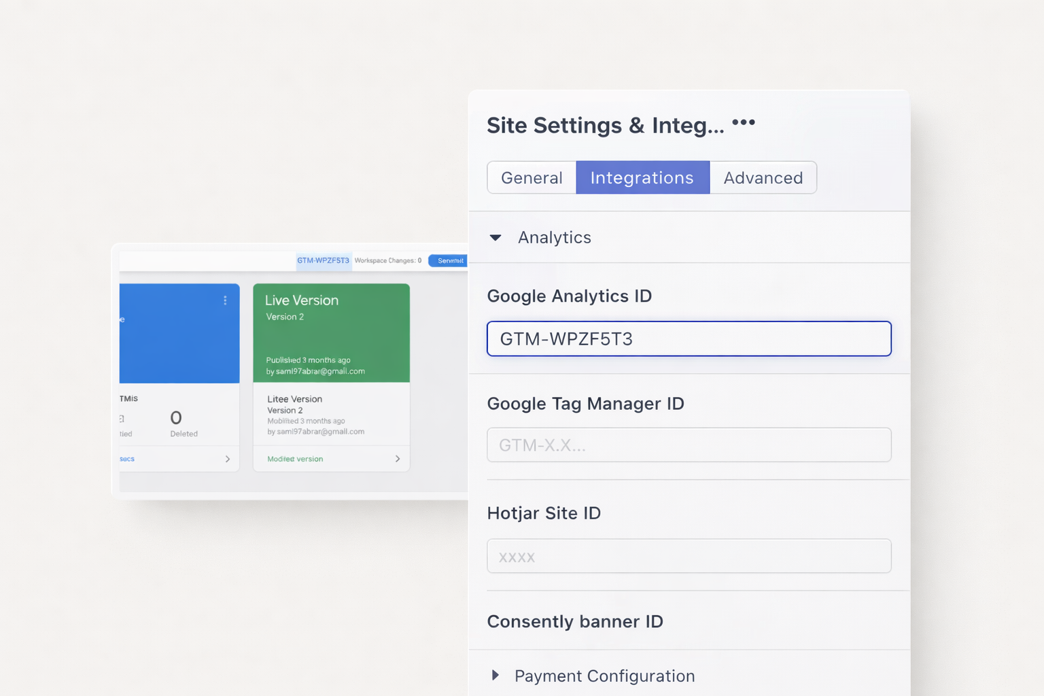This screenshot has width=1044, height=696.
Task: Click the vertical ellipsis on the blue card
Action: tap(225, 300)
